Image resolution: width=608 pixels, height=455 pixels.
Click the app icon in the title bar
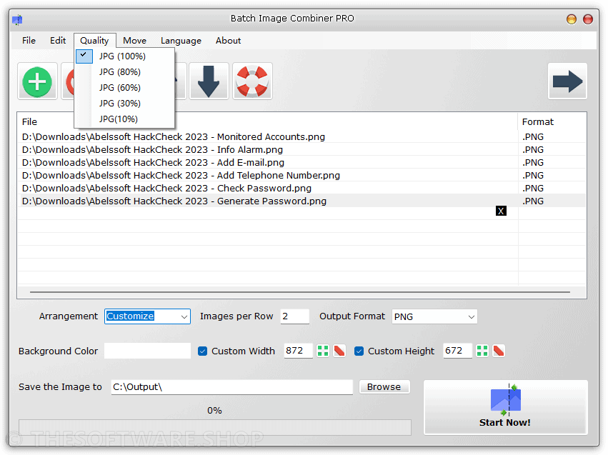pyautogui.click(x=17, y=19)
